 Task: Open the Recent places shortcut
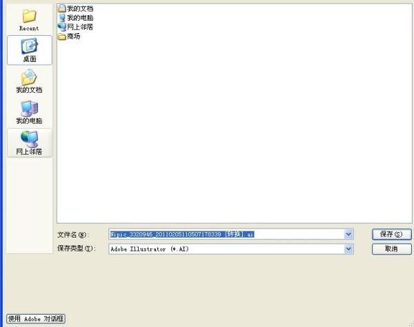(29, 21)
